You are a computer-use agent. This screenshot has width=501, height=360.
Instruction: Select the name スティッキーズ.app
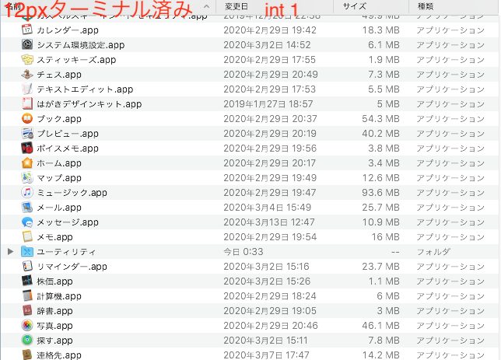[x=76, y=60]
